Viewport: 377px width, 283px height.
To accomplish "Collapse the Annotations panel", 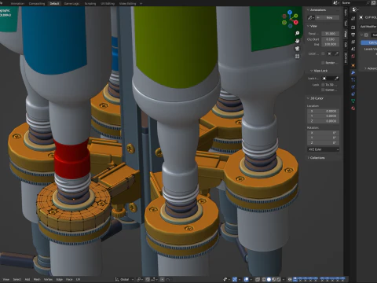I will coord(317,9).
